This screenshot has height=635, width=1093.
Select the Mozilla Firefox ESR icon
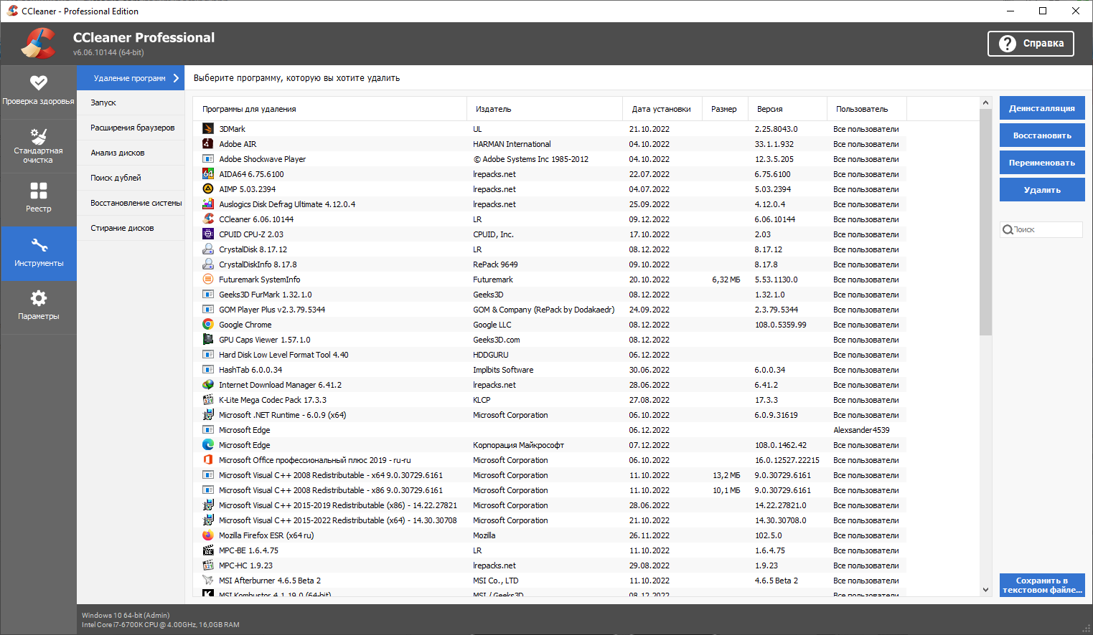208,535
